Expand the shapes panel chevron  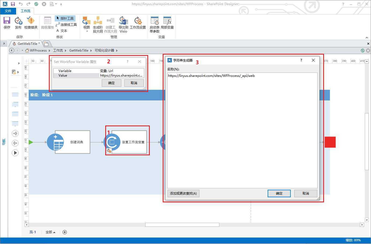19,63
